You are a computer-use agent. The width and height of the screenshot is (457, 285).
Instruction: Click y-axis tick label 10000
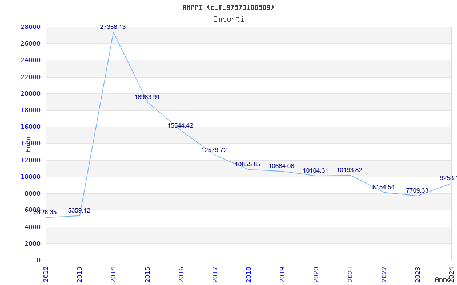(x=31, y=177)
